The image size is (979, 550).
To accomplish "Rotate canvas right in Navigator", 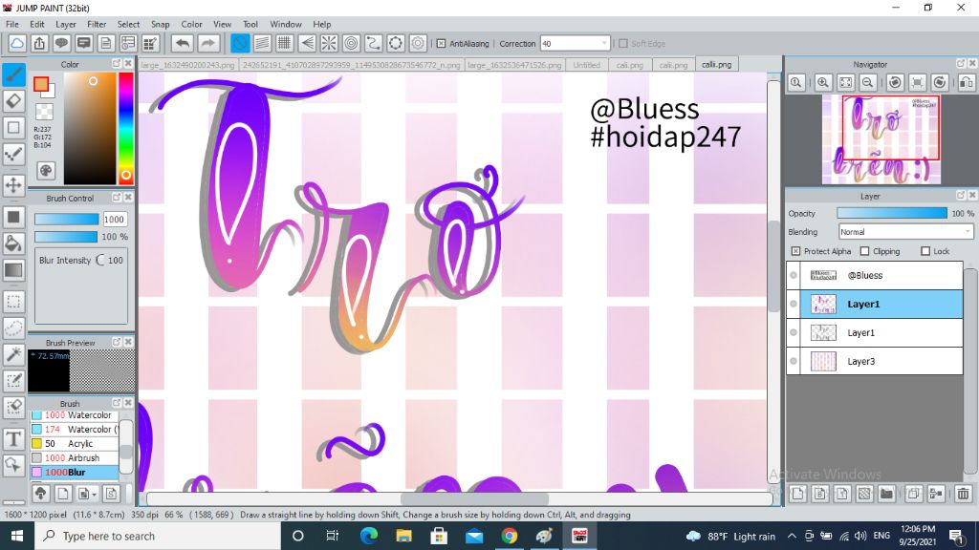I will (x=940, y=82).
